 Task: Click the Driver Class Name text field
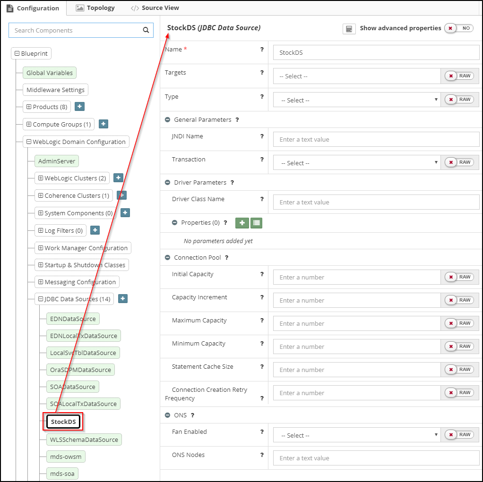(376, 202)
